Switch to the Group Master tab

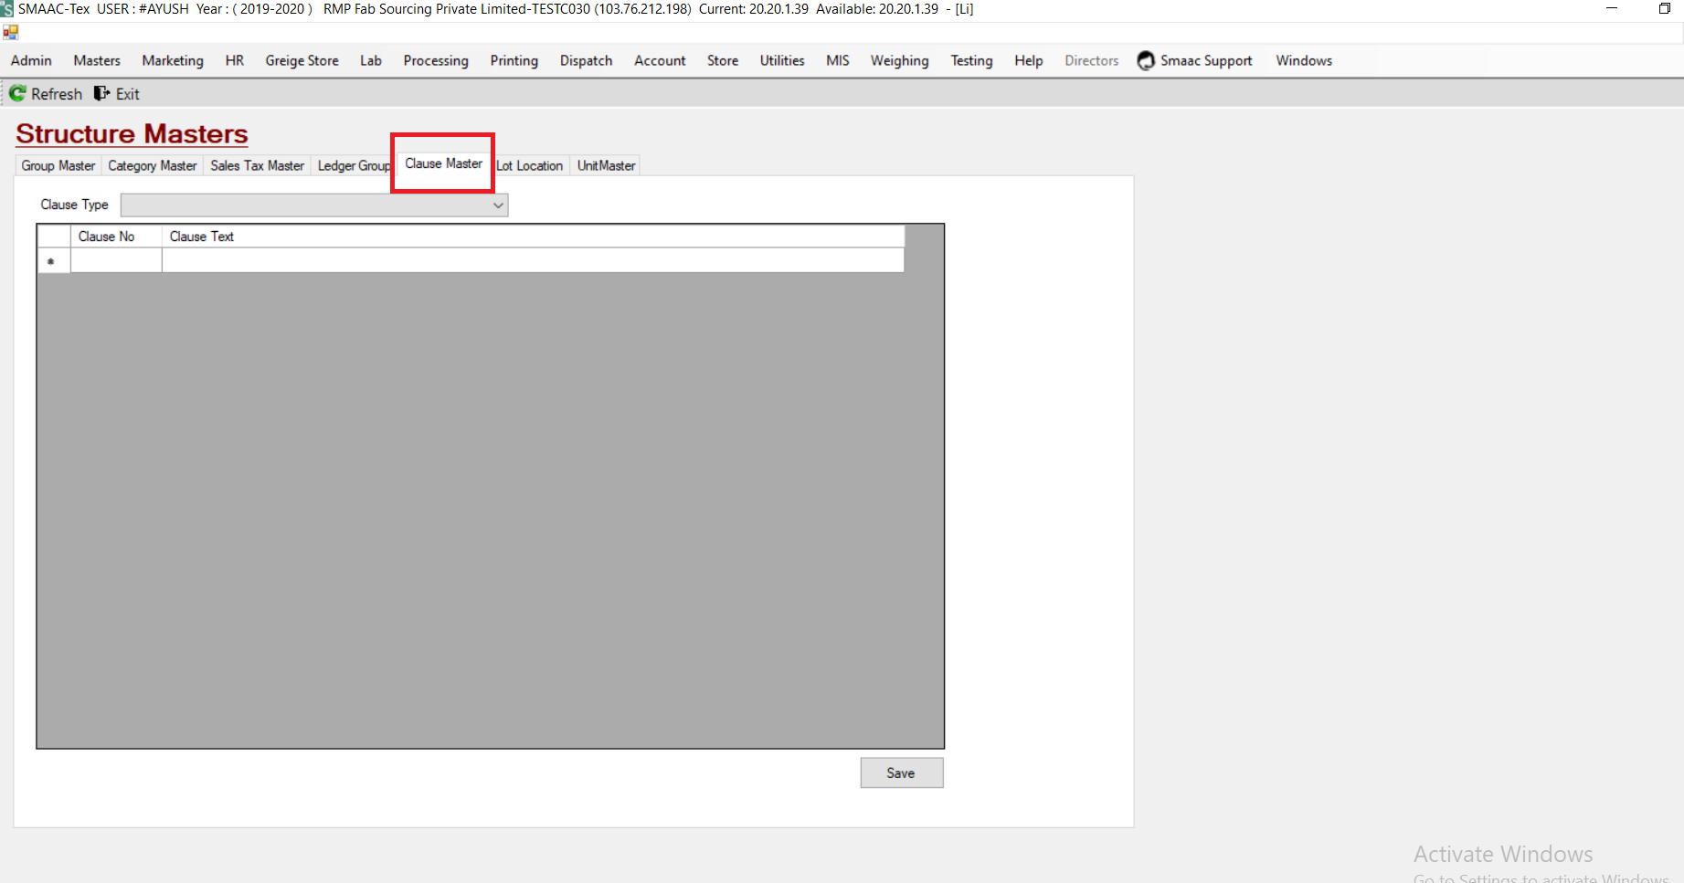click(x=58, y=165)
